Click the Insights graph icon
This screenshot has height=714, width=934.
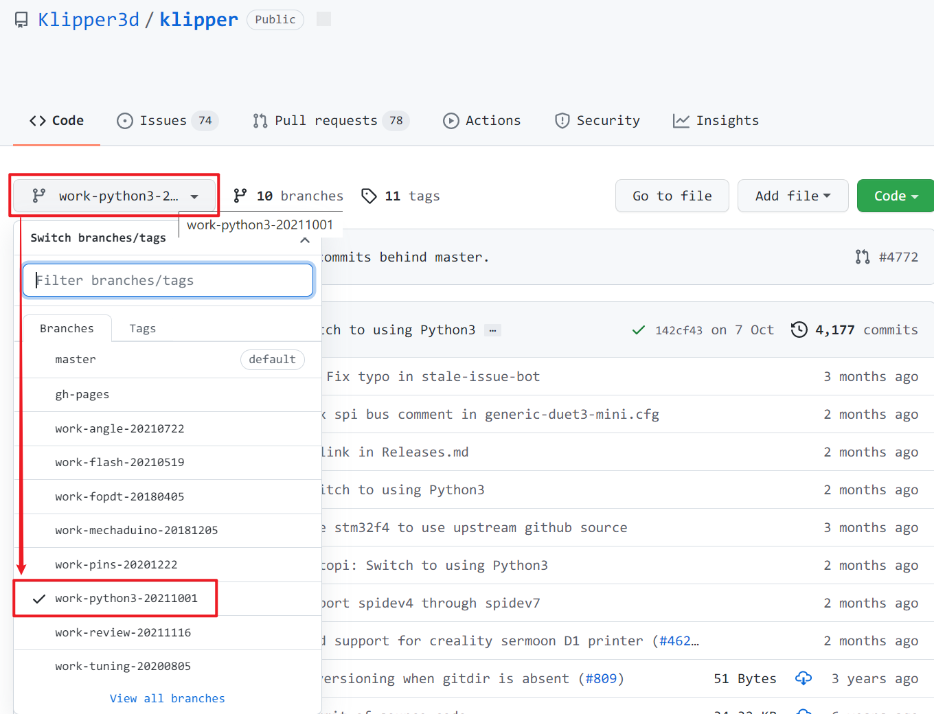pyautogui.click(x=681, y=121)
